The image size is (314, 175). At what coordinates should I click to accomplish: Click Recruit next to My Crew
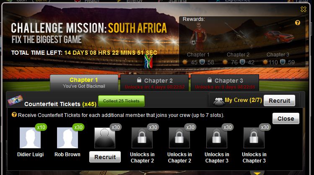point(279,101)
